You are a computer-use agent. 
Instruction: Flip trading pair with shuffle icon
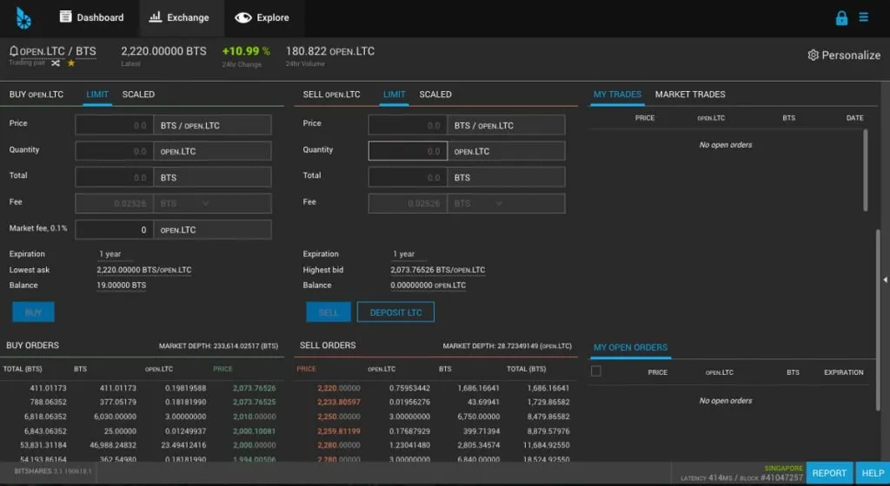pyautogui.click(x=55, y=62)
